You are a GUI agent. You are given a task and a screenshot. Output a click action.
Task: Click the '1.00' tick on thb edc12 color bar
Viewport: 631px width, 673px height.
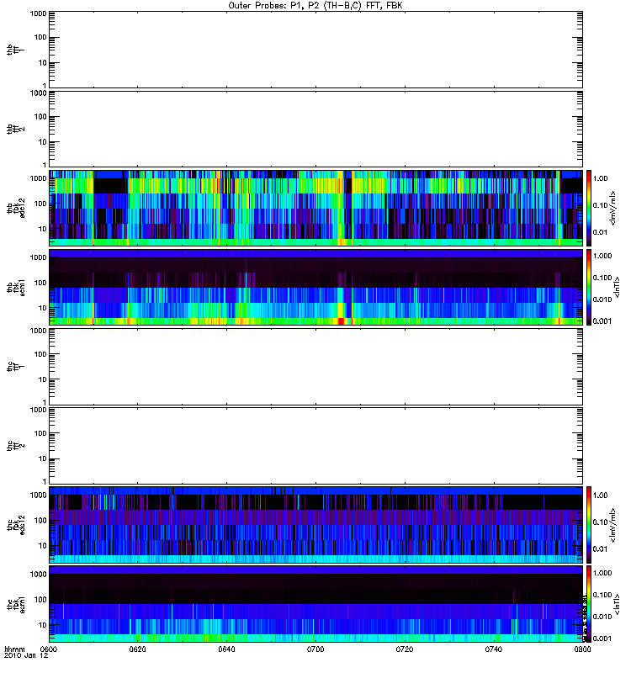tap(601, 178)
